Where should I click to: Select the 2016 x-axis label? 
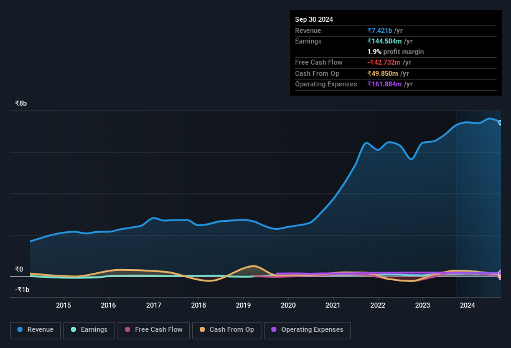point(108,305)
